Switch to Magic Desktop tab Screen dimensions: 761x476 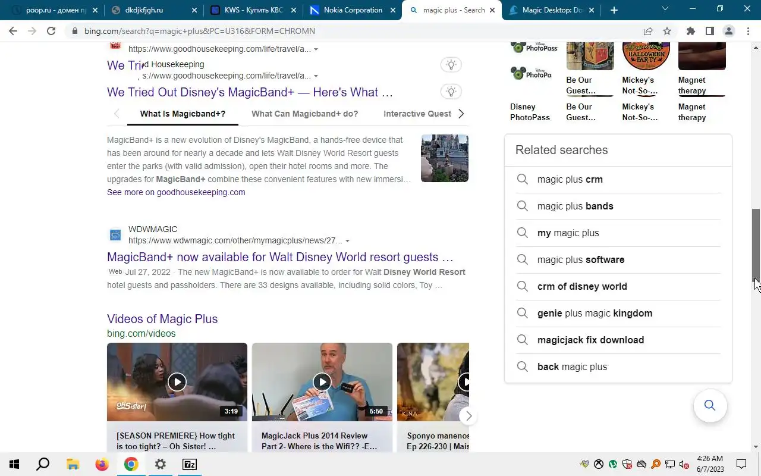[551, 10]
